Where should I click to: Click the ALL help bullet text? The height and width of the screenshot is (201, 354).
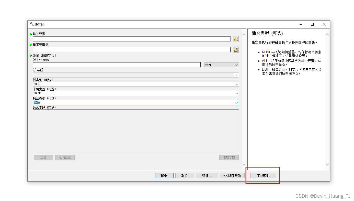tap(291, 63)
